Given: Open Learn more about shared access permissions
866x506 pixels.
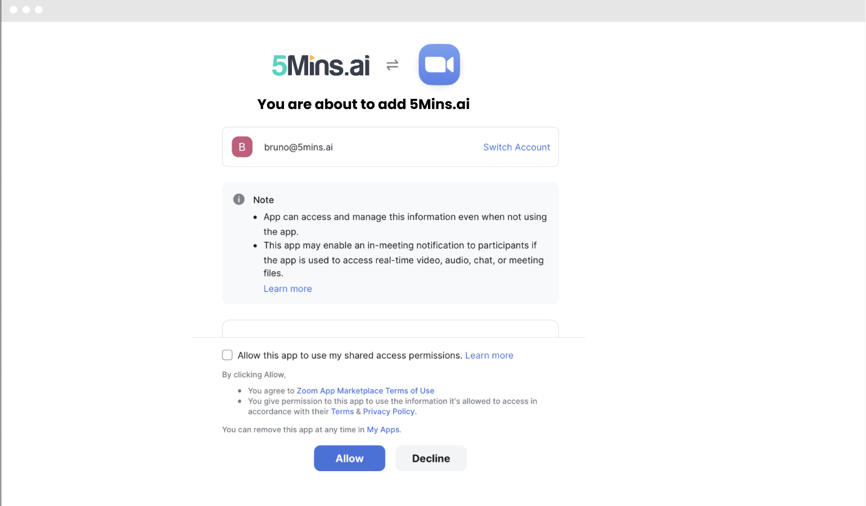Looking at the screenshot, I should coord(489,355).
